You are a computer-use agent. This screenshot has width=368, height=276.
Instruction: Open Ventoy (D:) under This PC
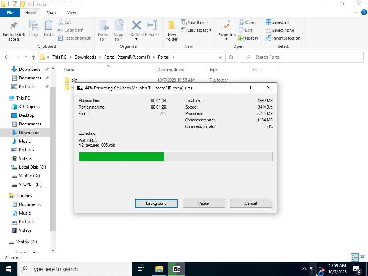tap(29, 176)
